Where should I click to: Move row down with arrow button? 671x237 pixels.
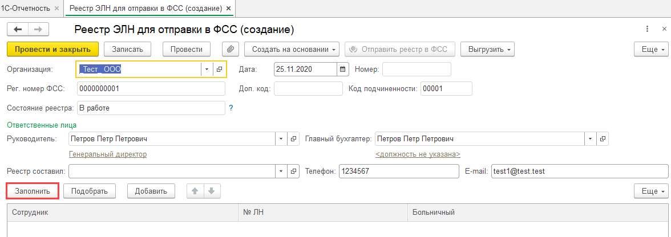(211, 191)
